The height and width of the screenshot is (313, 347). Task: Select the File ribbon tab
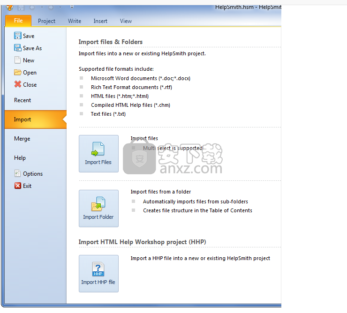coord(18,21)
